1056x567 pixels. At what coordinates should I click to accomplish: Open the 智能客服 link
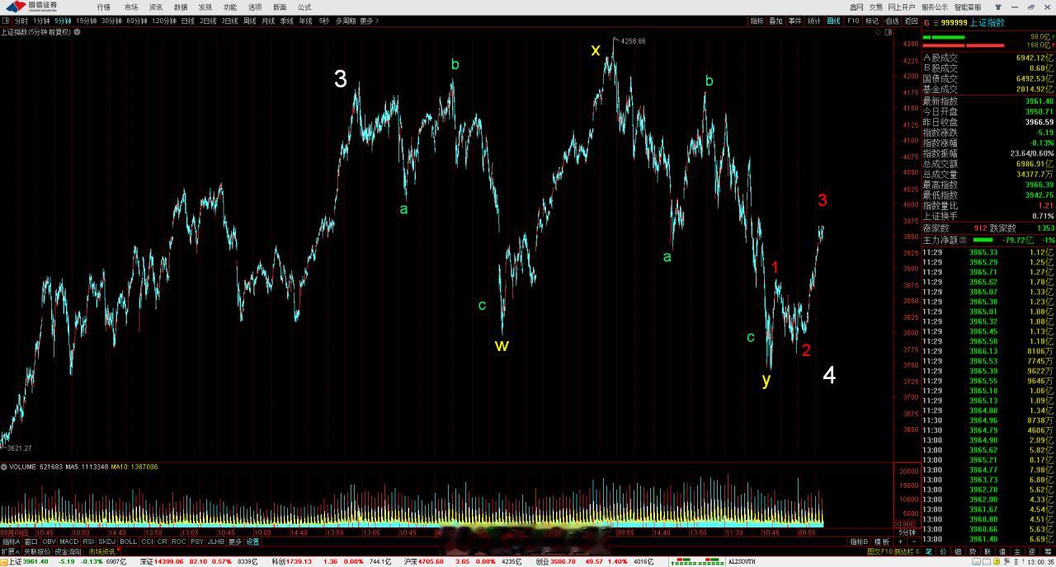click(x=967, y=7)
